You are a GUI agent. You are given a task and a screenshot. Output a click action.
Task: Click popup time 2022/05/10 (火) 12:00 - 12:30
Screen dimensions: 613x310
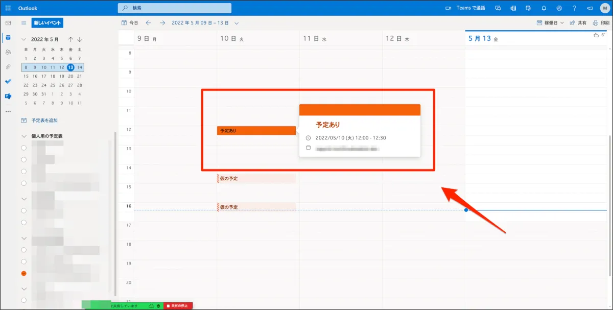tap(350, 138)
